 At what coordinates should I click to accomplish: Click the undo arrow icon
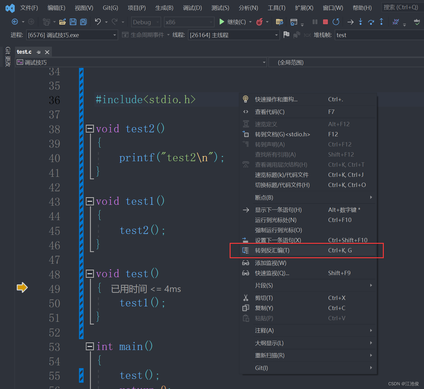(x=98, y=21)
